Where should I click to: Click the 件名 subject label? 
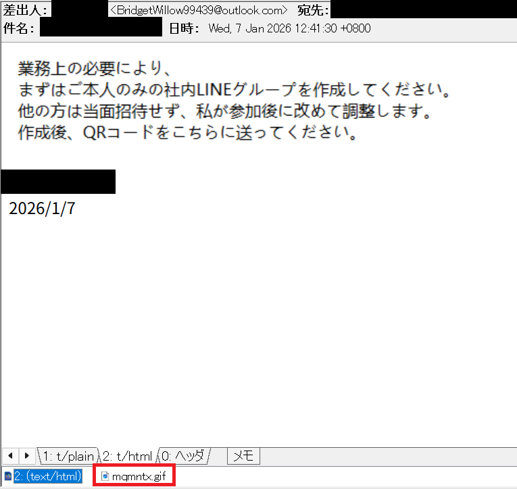(18, 28)
